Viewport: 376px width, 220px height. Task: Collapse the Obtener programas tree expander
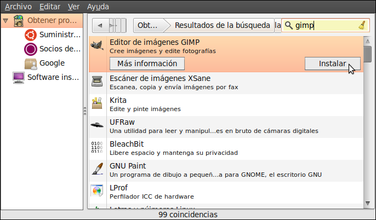(x=5, y=21)
